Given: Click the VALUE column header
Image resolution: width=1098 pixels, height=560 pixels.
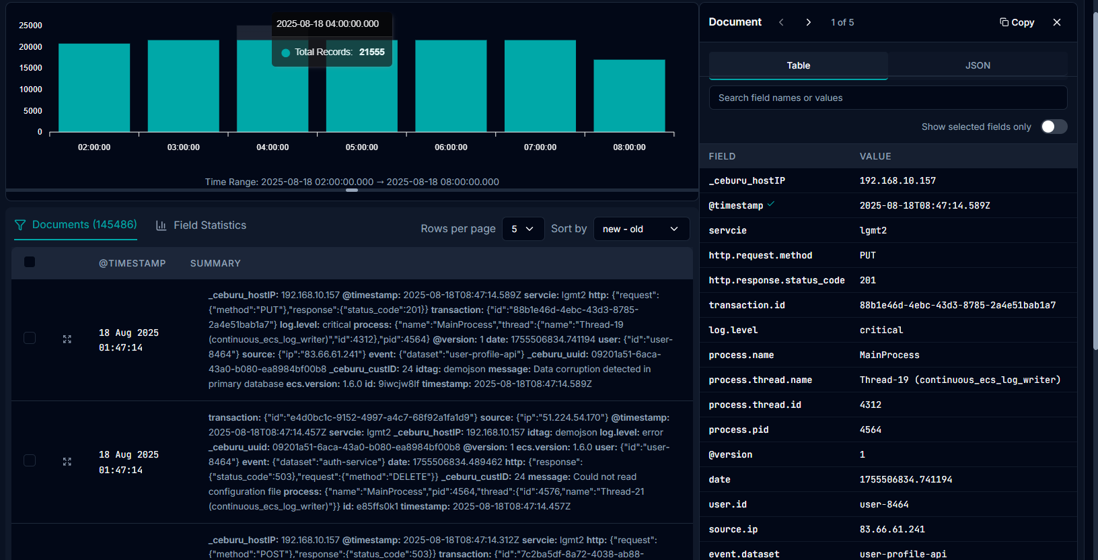Looking at the screenshot, I should [875, 156].
